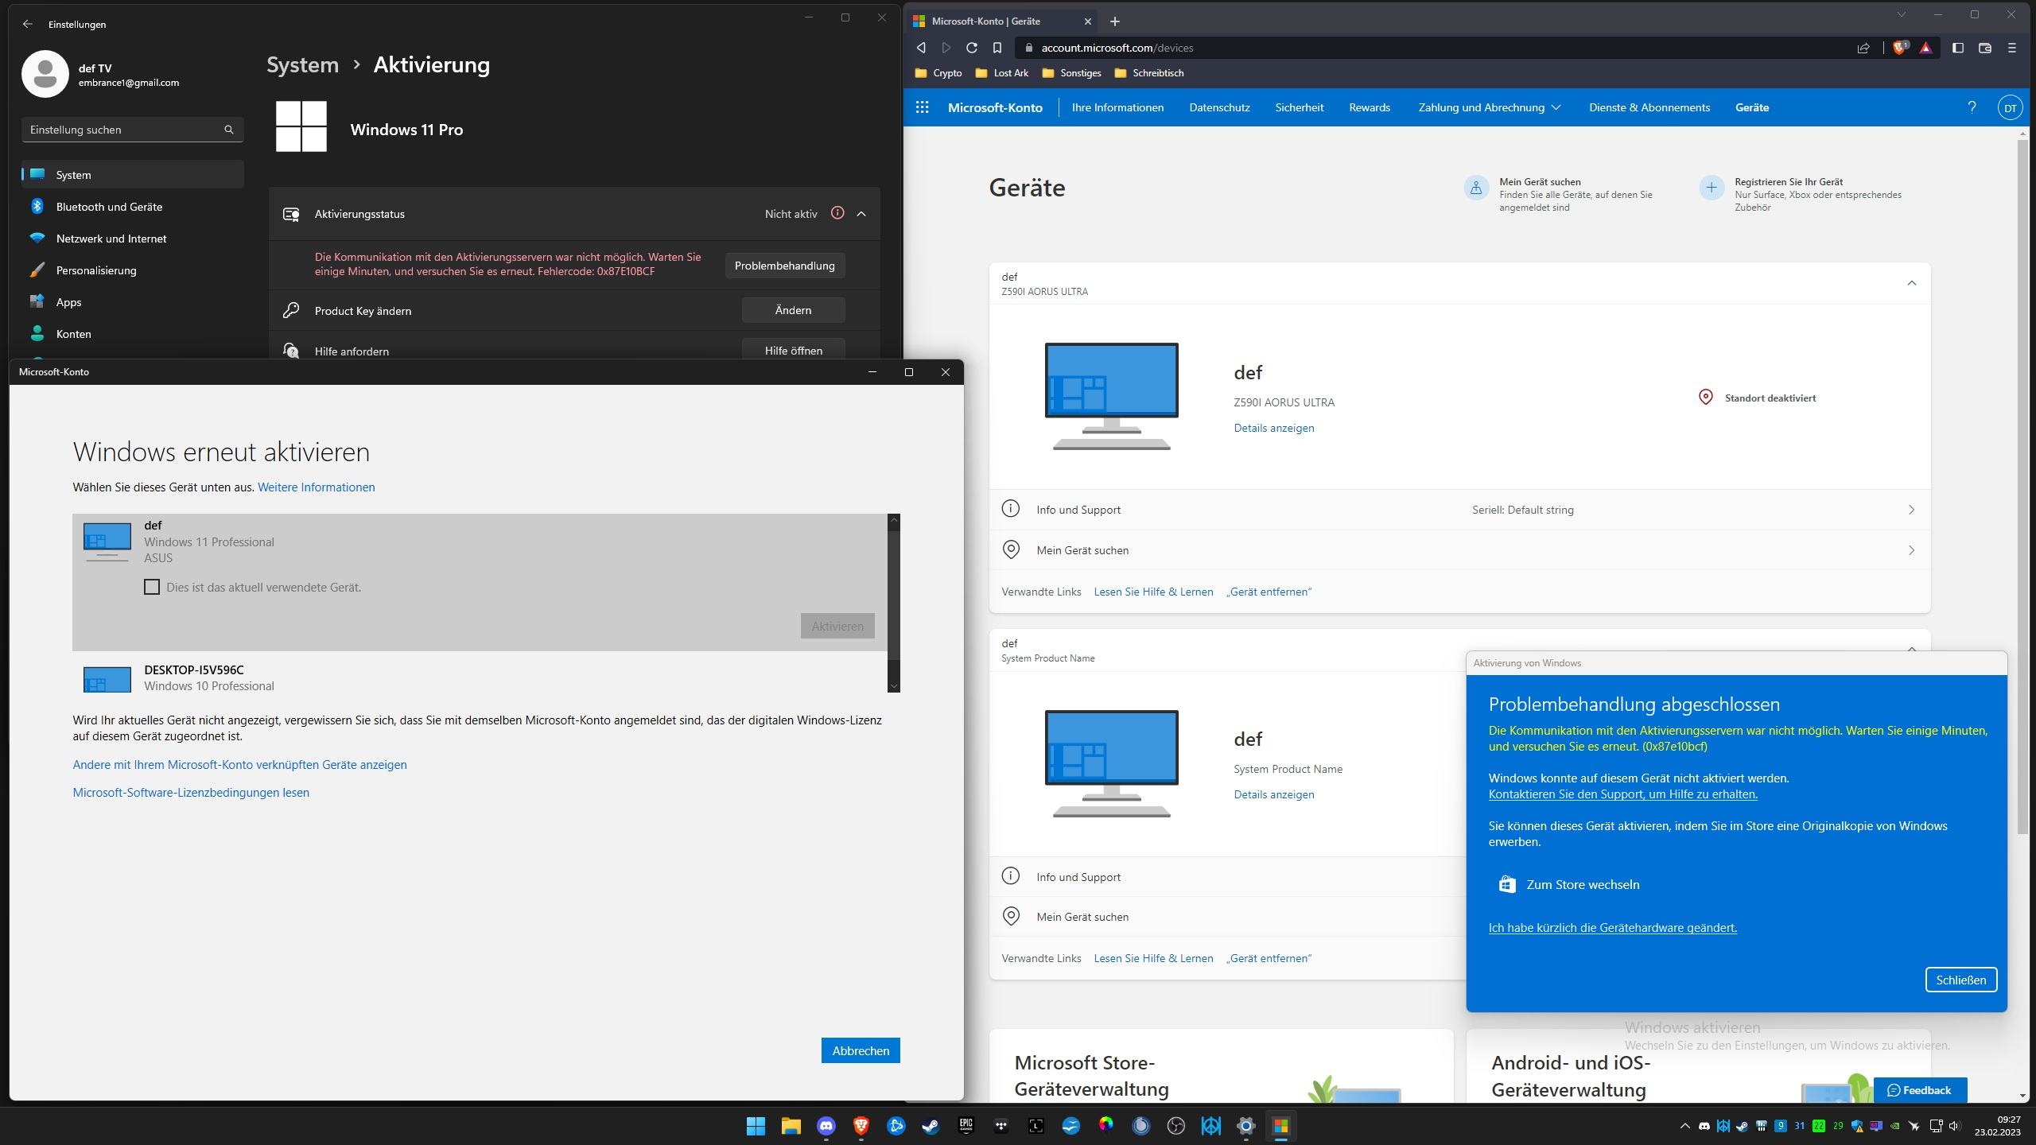Open Personalisierung settings
The image size is (2036, 1145).
tap(133, 270)
